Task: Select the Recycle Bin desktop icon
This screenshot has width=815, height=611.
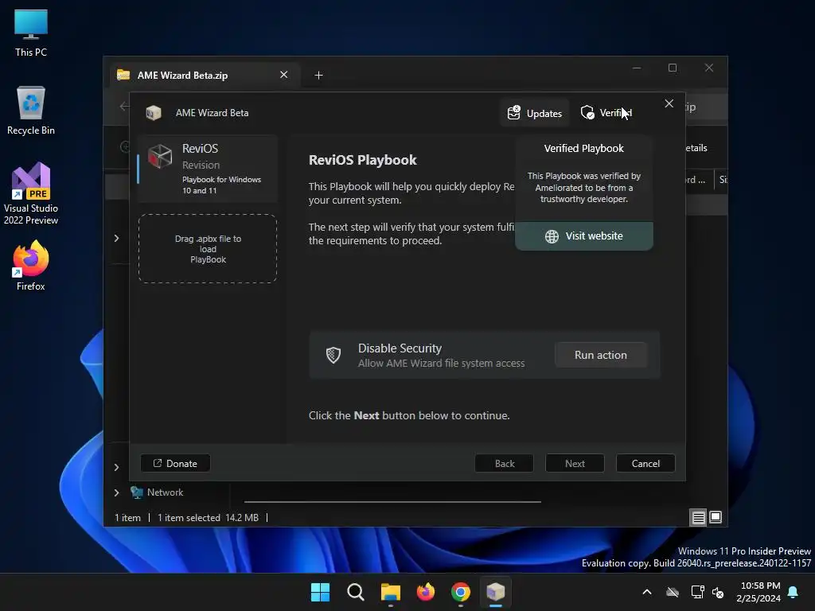Action: [x=31, y=111]
